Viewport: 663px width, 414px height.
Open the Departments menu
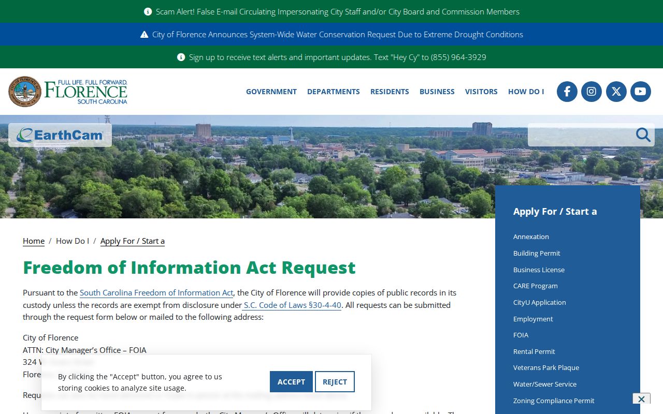334,92
